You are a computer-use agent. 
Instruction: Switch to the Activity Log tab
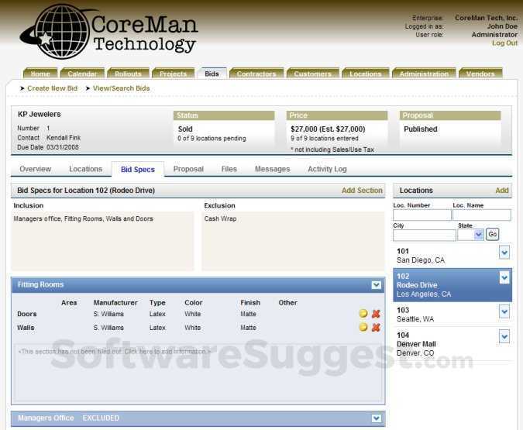pyautogui.click(x=327, y=169)
